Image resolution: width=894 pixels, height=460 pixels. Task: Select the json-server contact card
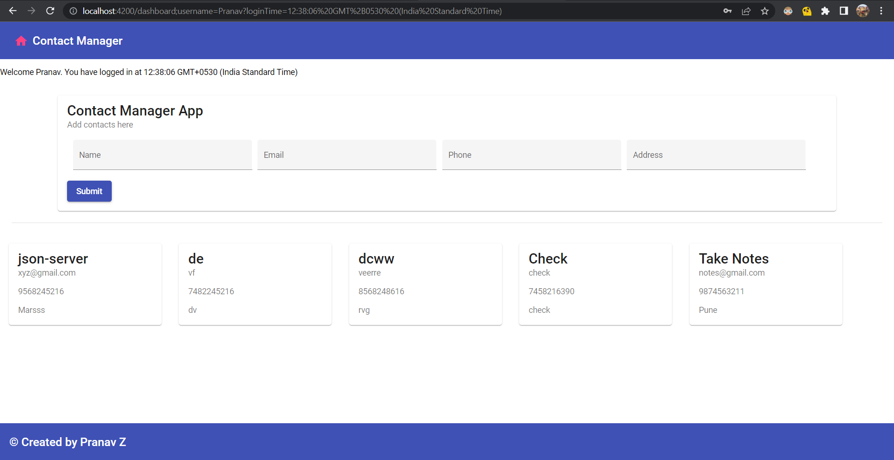(x=85, y=284)
